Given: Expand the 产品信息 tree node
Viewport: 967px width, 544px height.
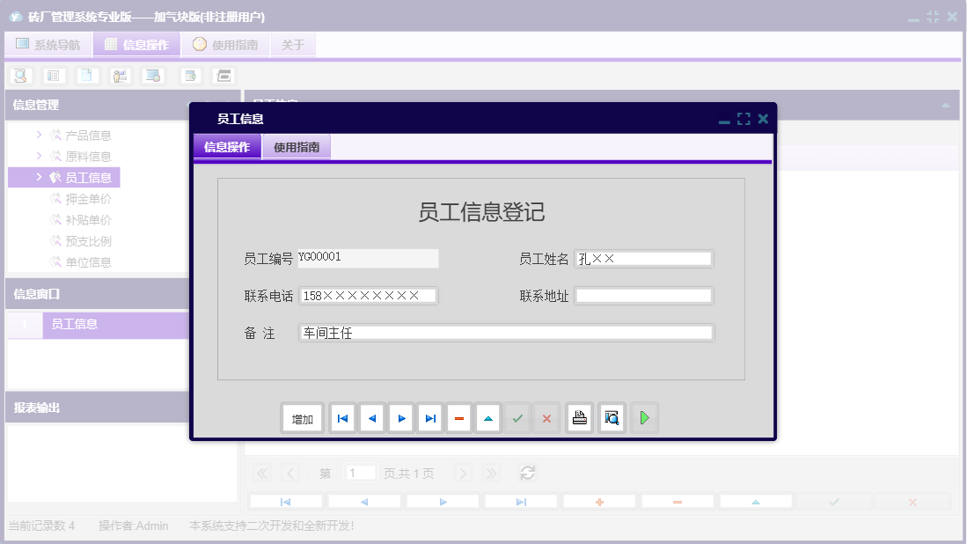Looking at the screenshot, I should point(37,135).
